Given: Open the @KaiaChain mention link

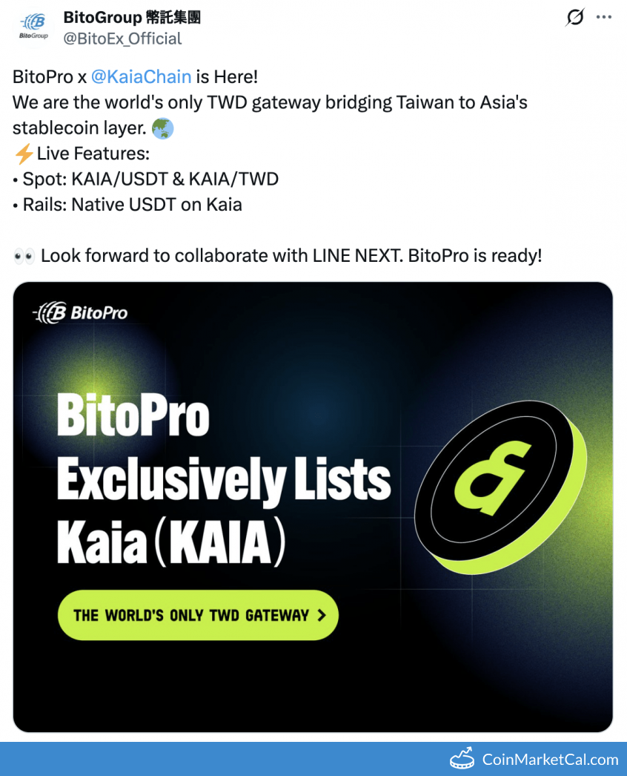Looking at the screenshot, I should click(141, 76).
